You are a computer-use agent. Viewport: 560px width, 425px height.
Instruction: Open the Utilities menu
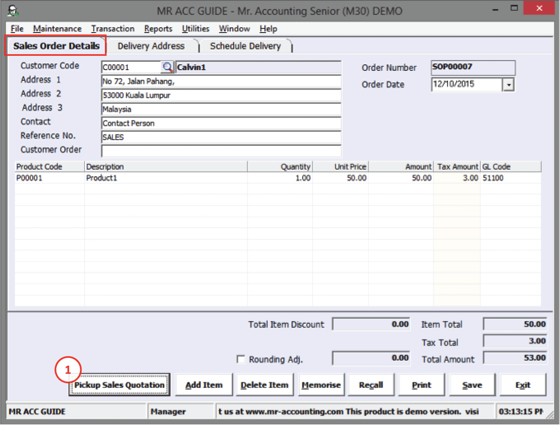pos(196,29)
